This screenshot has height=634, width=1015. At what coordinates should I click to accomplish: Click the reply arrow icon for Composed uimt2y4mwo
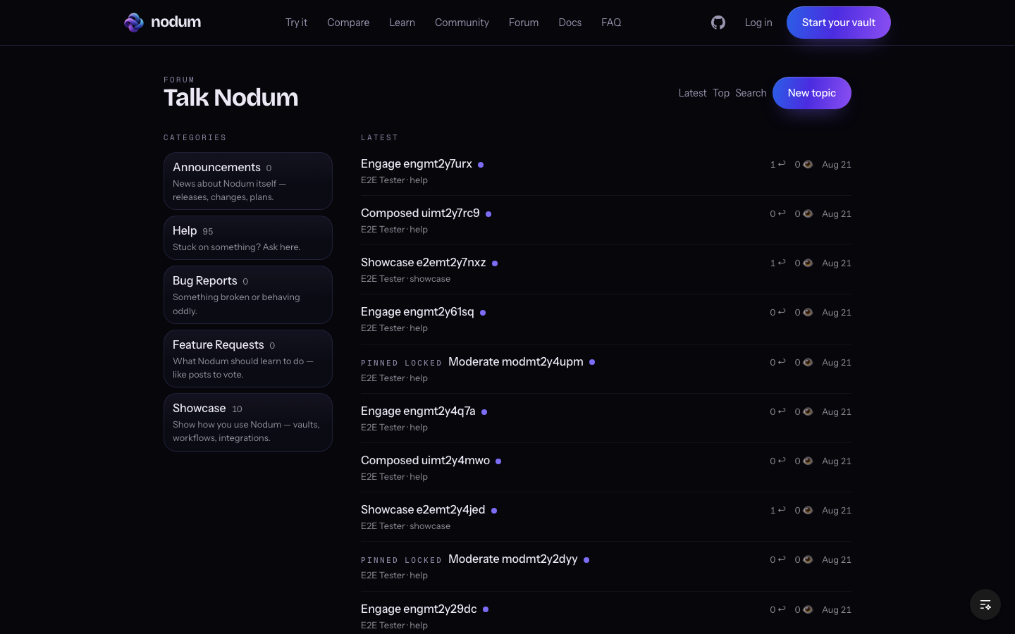point(782,461)
